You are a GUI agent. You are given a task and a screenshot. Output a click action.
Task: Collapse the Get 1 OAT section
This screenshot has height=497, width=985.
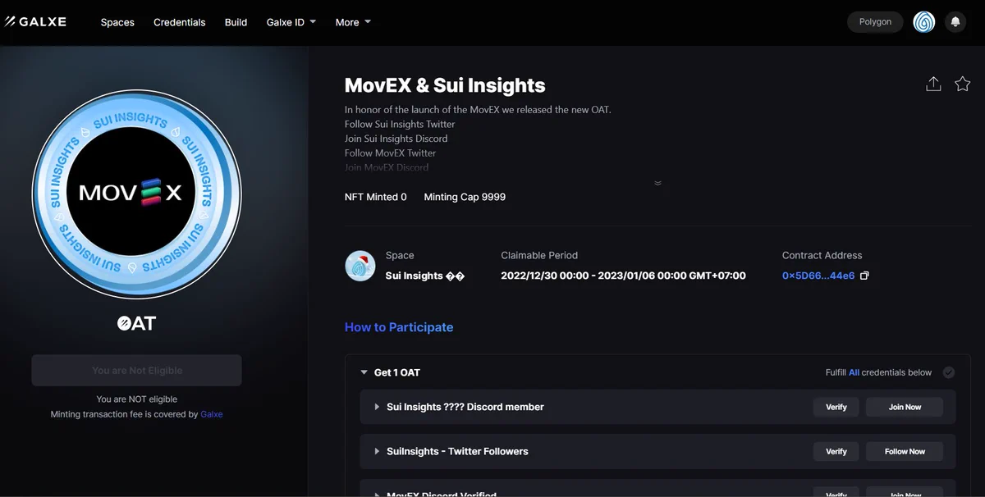[364, 372]
